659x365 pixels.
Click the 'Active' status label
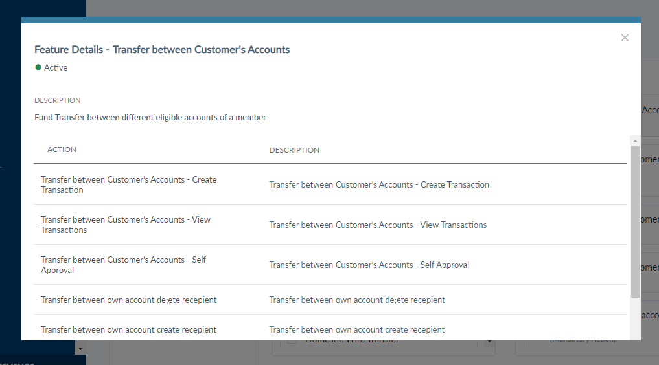click(56, 67)
